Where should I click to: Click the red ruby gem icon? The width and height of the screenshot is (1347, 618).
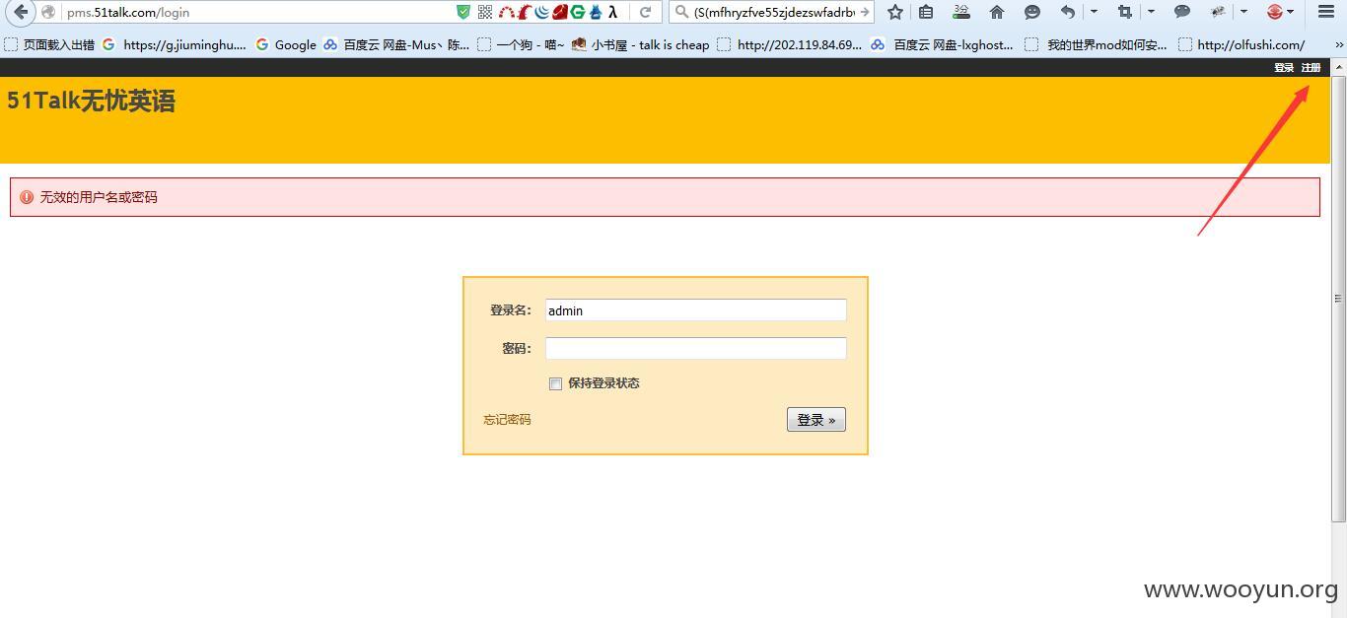559,12
